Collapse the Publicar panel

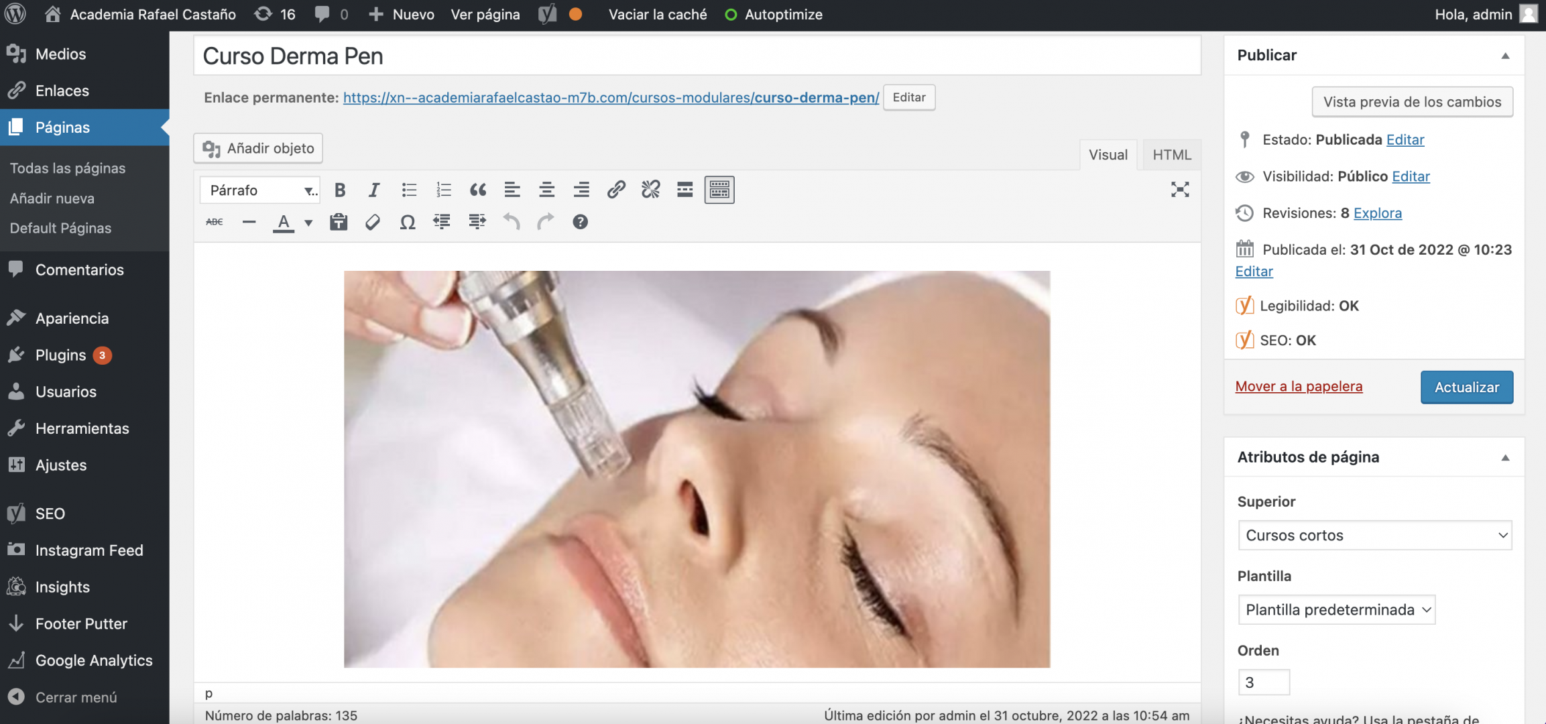(1505, 56)
